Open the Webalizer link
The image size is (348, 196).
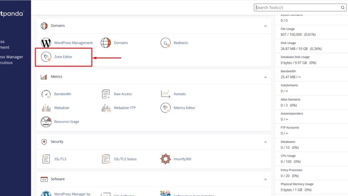coord(62,108)
